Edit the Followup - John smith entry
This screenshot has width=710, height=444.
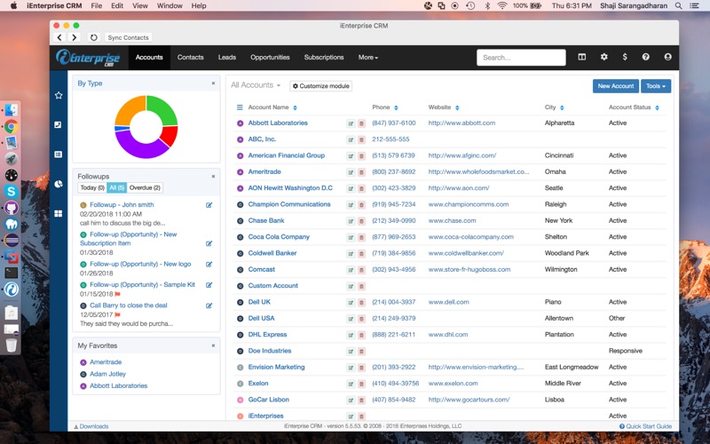coord(209,205)
